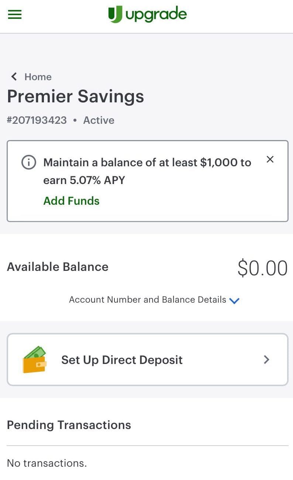Click the back chevron next to Home

tap(14, 76)
